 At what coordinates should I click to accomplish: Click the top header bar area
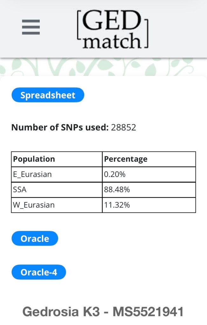click(x=178, y=29)
